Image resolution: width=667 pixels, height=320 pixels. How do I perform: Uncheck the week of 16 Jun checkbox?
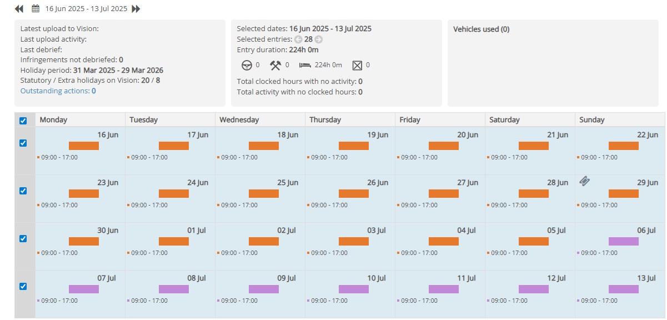(x=23, y=143)
